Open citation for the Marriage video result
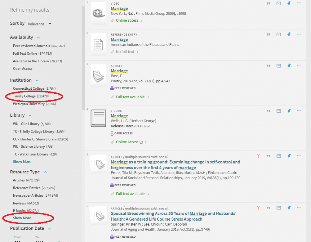 pyautogui.click(x=268, y=3)
